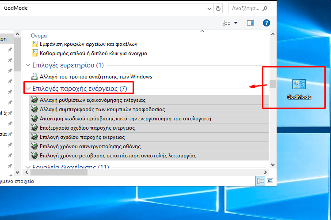Click the refresh button next to address bar
The image size is (331, 220).
tap(218, 8)
